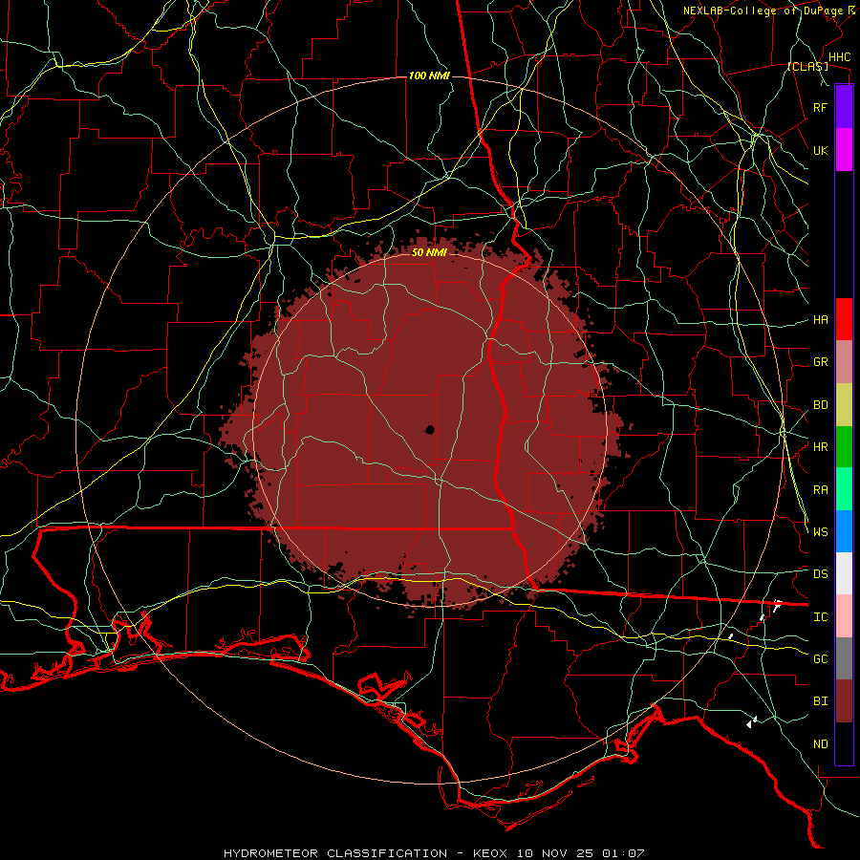
Task: Click the RF purple legend color swatch
Action: click(x=844, y=107)
